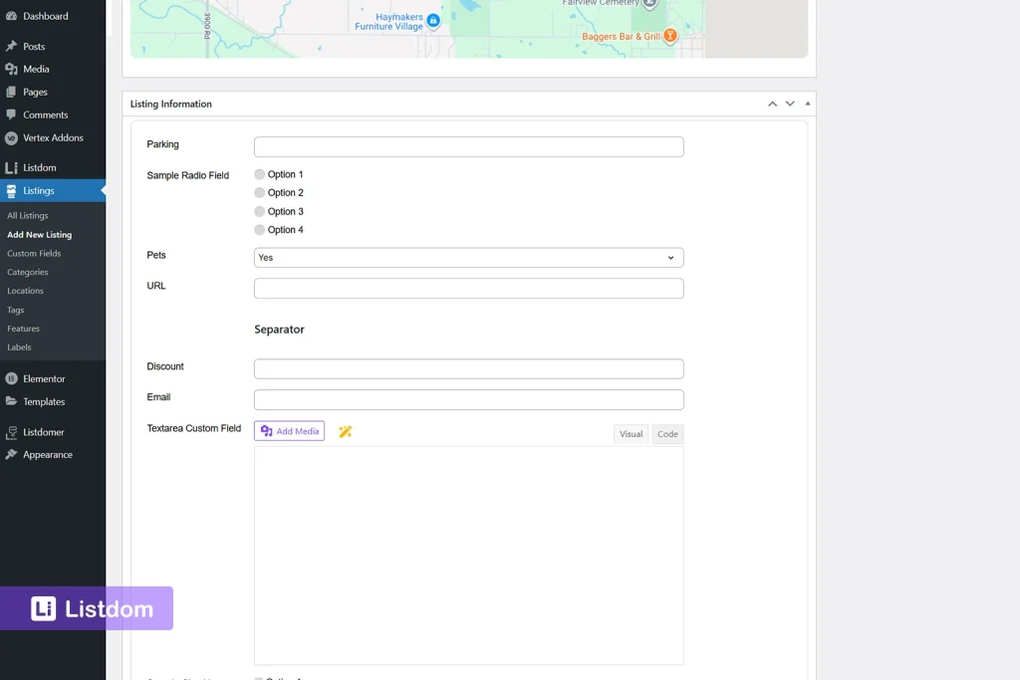The width and height of the screenshot is (1020, 680).
Task: Switch to the Visual editor tab
Action: [631, 434]
